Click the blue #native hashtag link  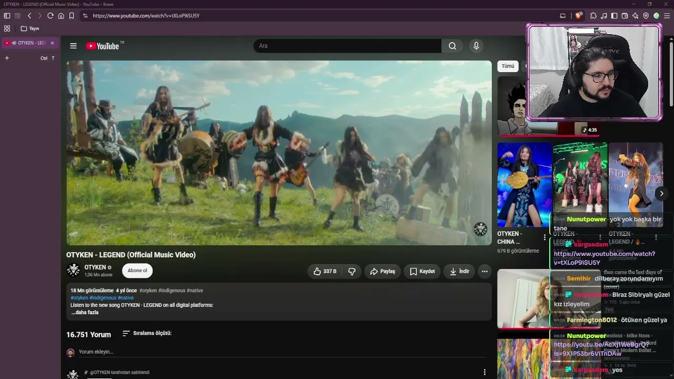[x=126, y=298]
